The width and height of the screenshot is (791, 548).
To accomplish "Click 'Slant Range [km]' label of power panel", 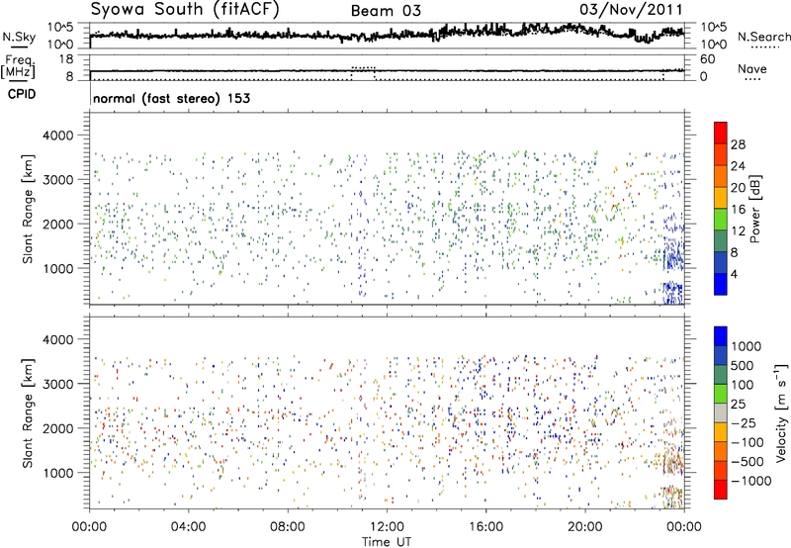I will tap(28, 209).
